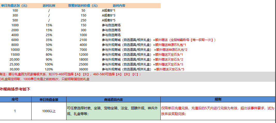Select the cell reading A或者B*1

[x=108, y=11]
